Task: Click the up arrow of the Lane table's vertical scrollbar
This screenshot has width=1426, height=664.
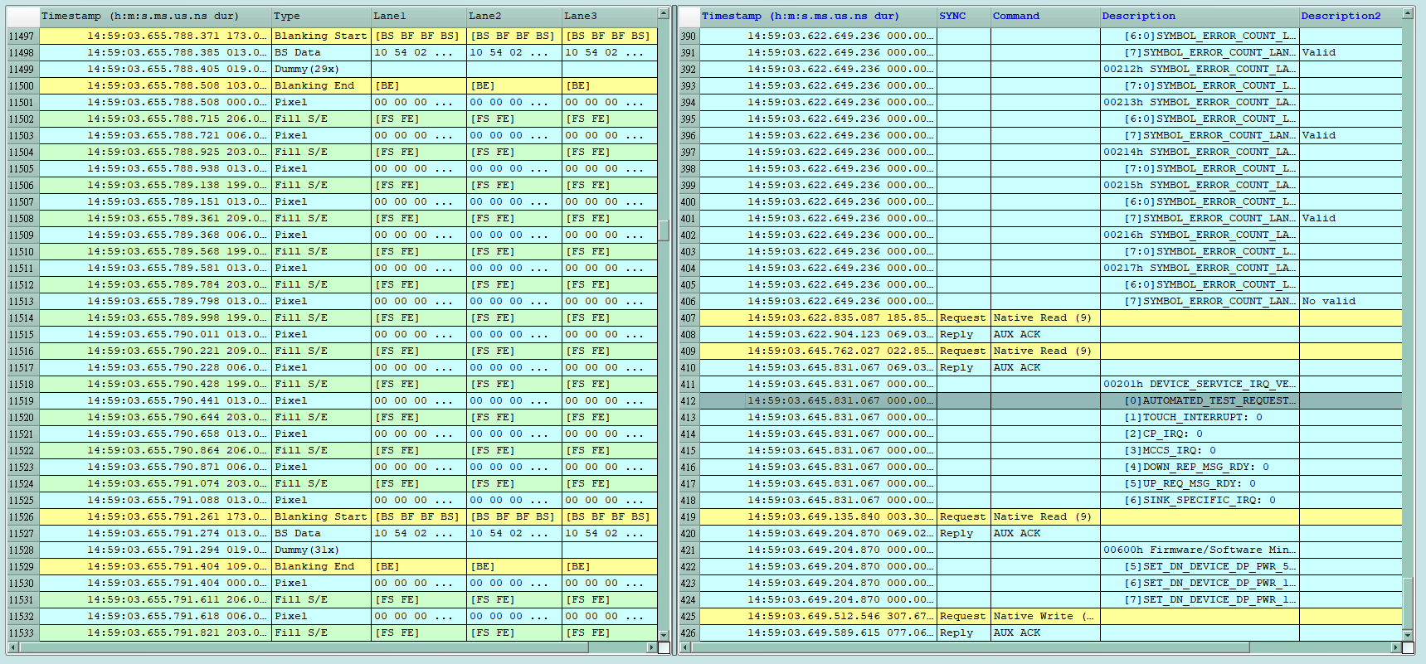Action: click(664, 13)
